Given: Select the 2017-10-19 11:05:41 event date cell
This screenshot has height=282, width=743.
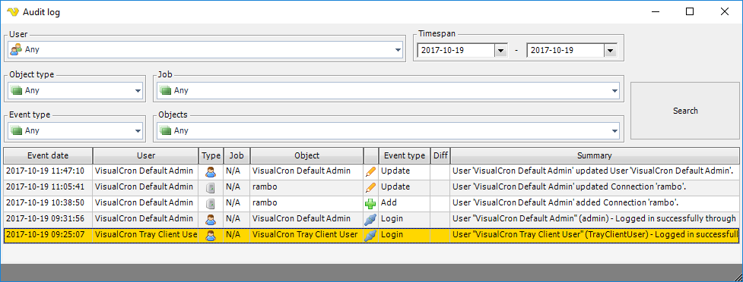Looking at the screenshot, I should [x=48, y=187].
